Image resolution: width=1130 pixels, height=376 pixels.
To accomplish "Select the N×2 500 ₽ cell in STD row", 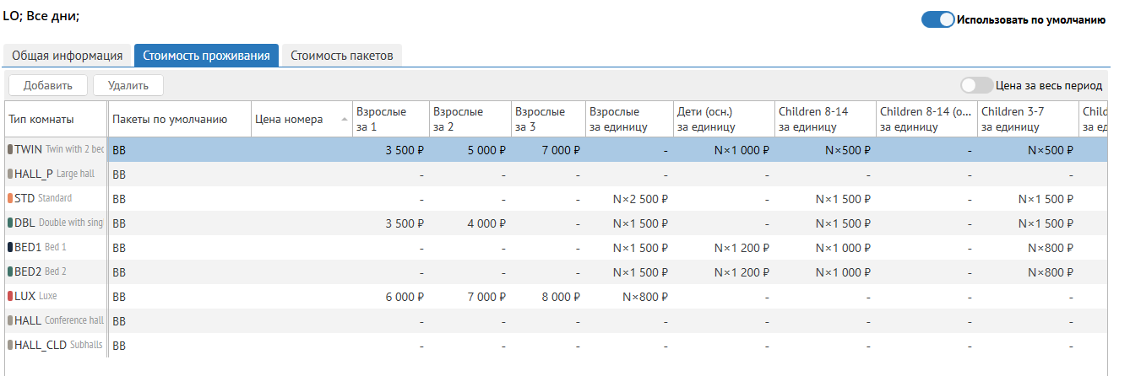I will (629, 199).
